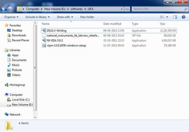The height and width of the screenshot is (132, 189).
Task: Go back using the Back arrow button
Action: (3, 9)
